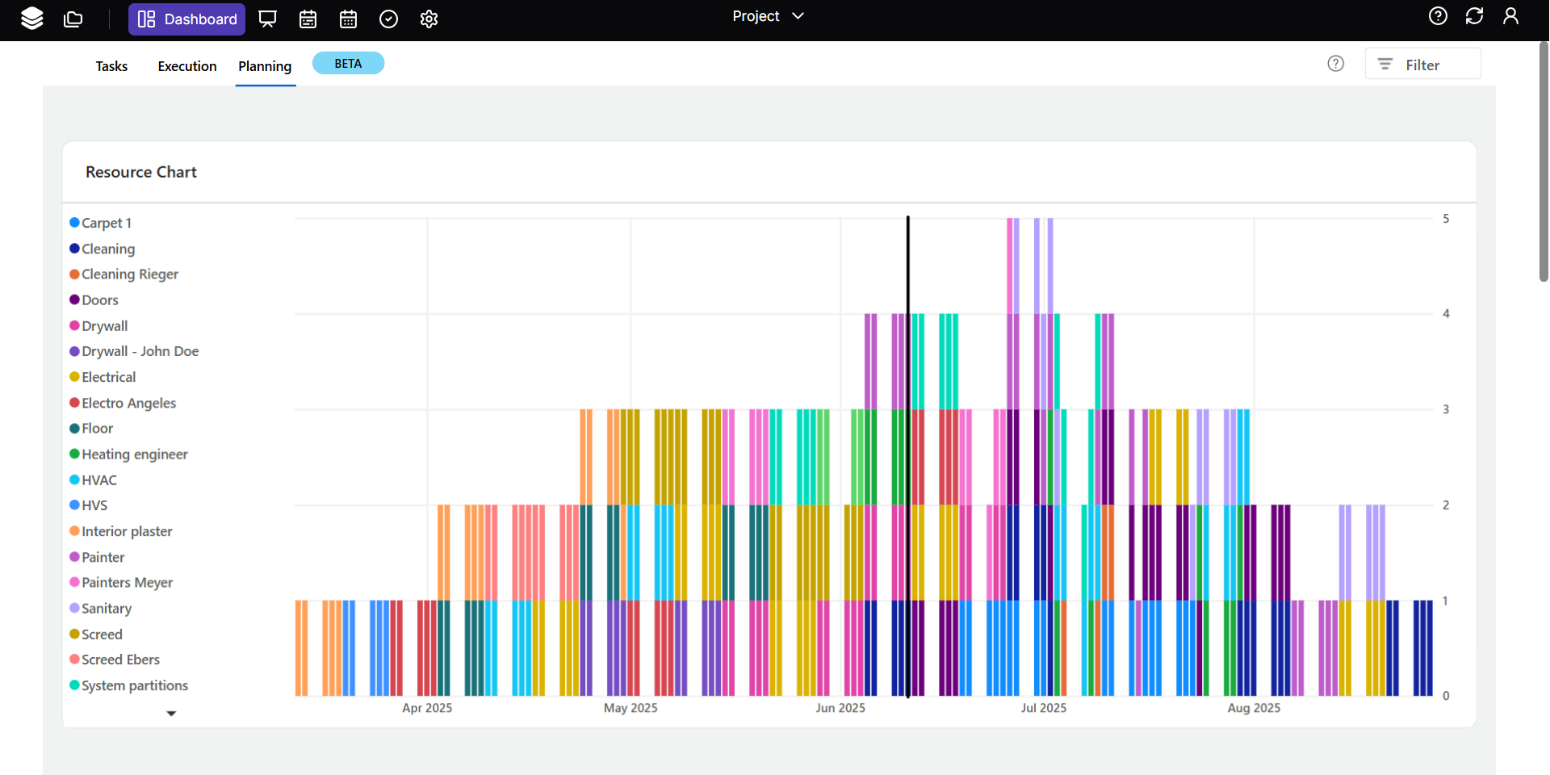Image resolution: width=1550 pixels, height=775 pixels.
Task: Switch to the Tasks tab
Action: (111, 66)
